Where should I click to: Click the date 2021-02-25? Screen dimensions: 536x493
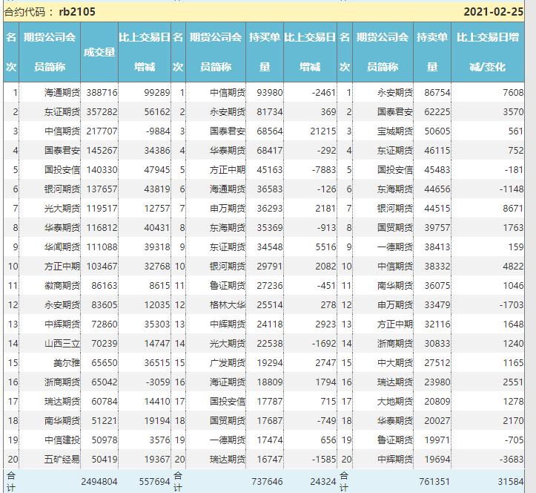[493, 12]
